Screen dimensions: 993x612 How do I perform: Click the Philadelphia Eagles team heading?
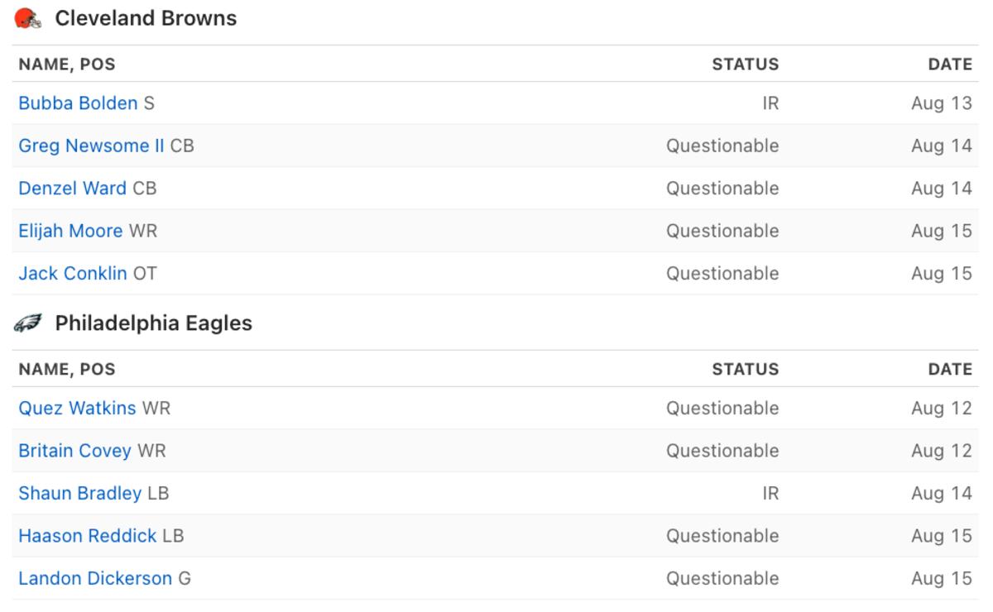pos(153,323)
